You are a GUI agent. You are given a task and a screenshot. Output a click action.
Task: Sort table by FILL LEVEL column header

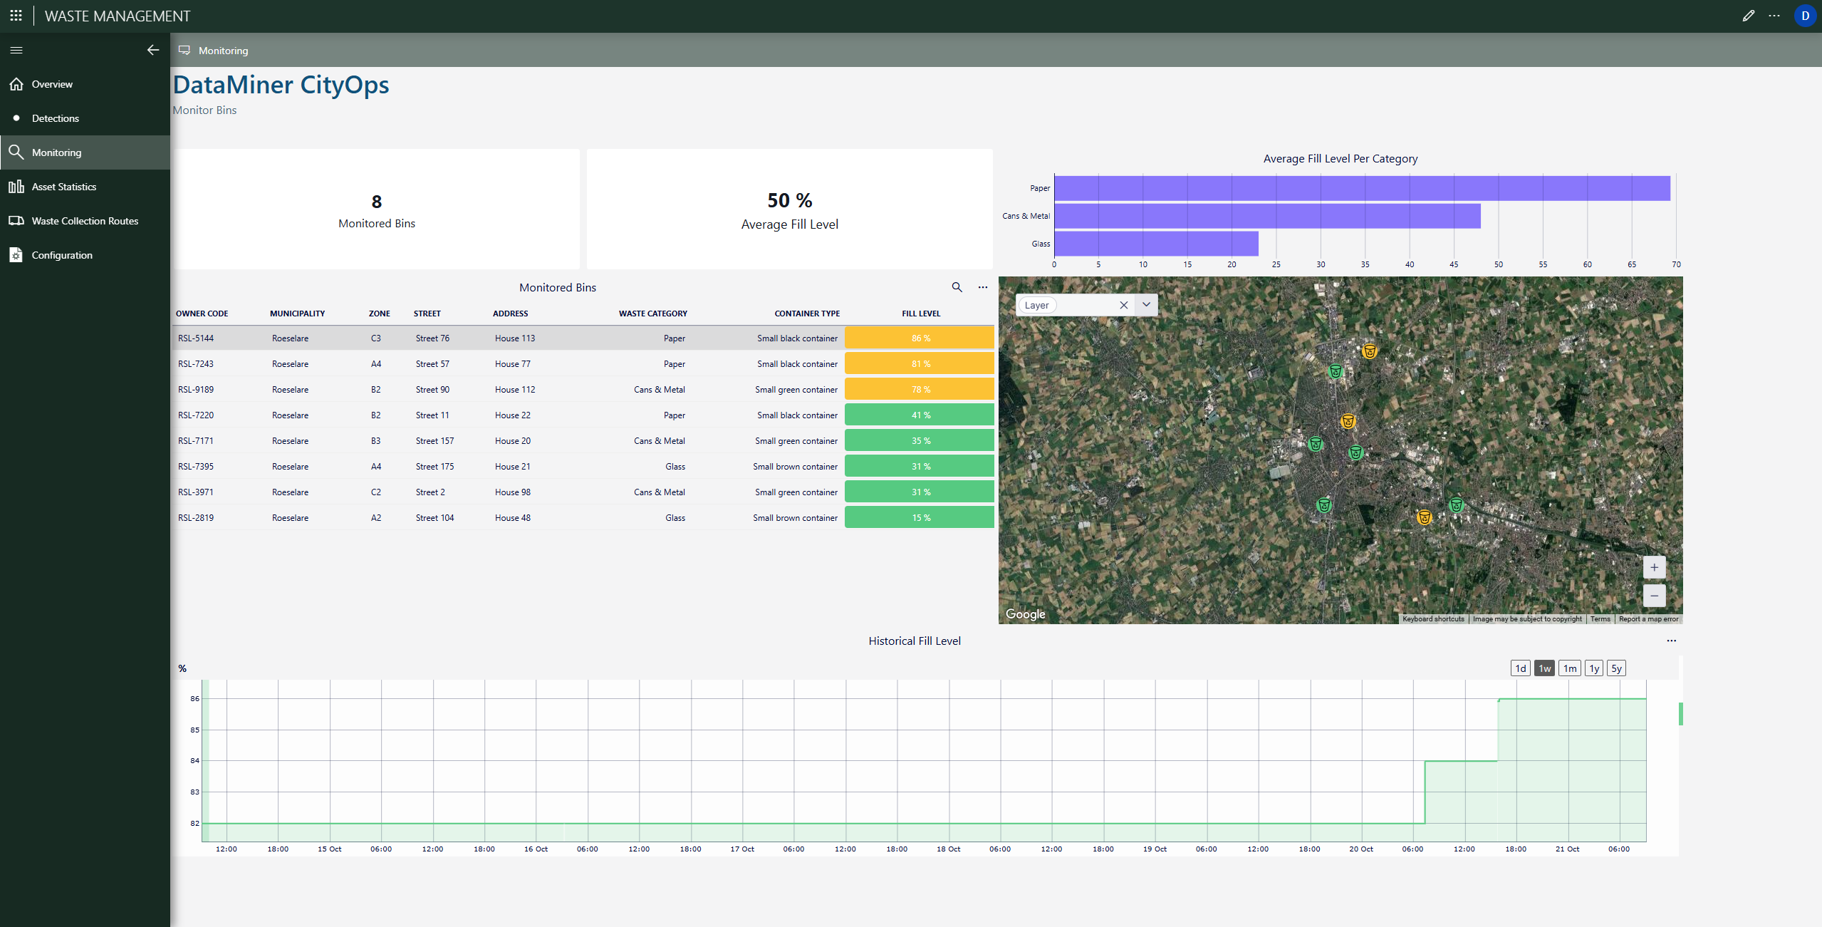[x=920, y=314]
